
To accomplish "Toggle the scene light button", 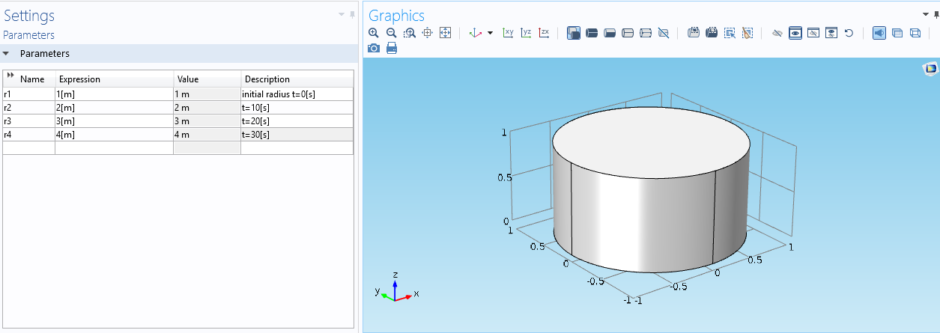I will coord(879,33).
